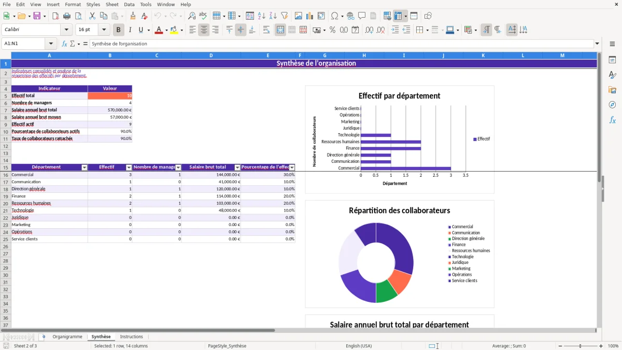Click PageStyle_Synthèse in the status bar

tap(227, 346)
